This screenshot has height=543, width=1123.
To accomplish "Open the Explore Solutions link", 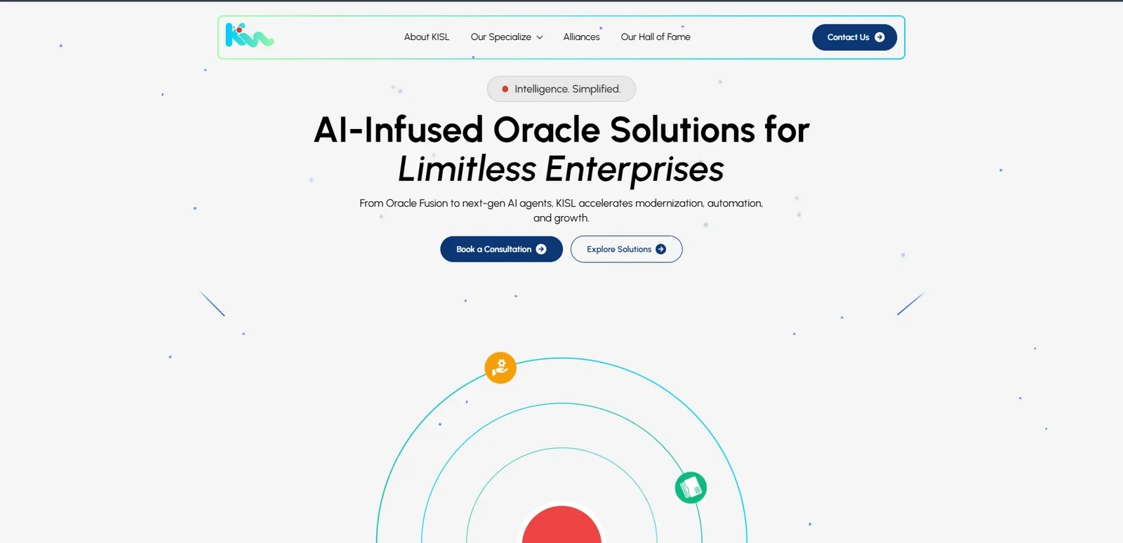I will coord(626,249).
